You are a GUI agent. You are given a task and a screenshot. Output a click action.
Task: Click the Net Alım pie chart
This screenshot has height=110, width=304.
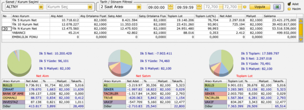19,63
